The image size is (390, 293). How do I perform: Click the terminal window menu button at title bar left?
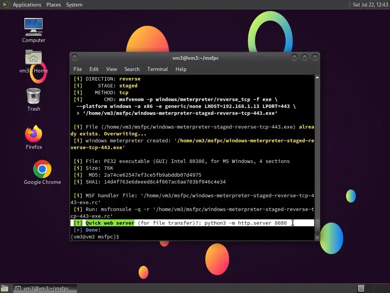click(75, 58)
